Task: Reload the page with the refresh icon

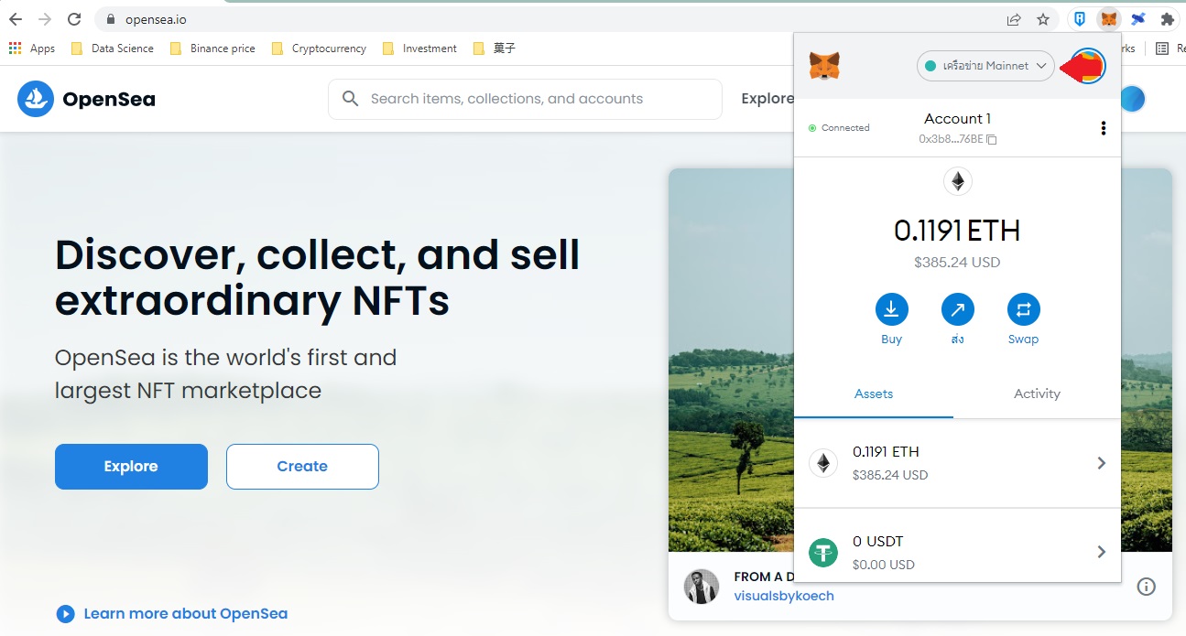Action: point(74,19)
